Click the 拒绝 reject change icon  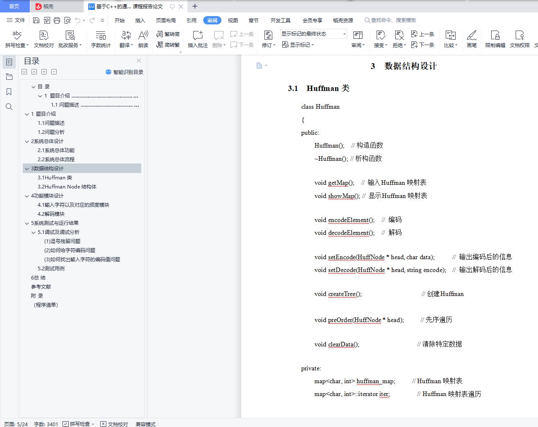coord(399,36)
